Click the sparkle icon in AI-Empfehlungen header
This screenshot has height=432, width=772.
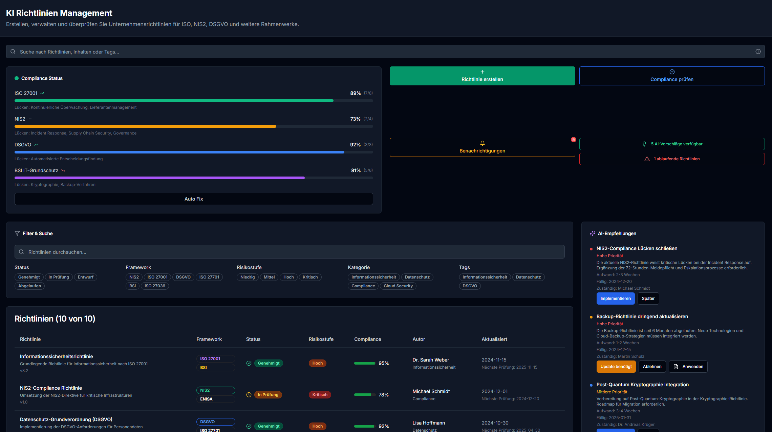593,233
